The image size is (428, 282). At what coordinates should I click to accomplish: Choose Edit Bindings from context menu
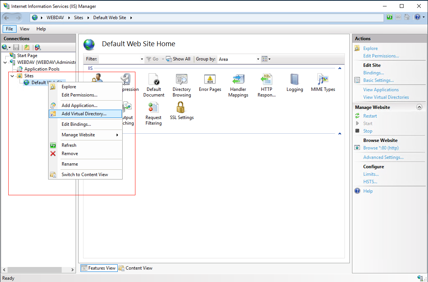85,124
